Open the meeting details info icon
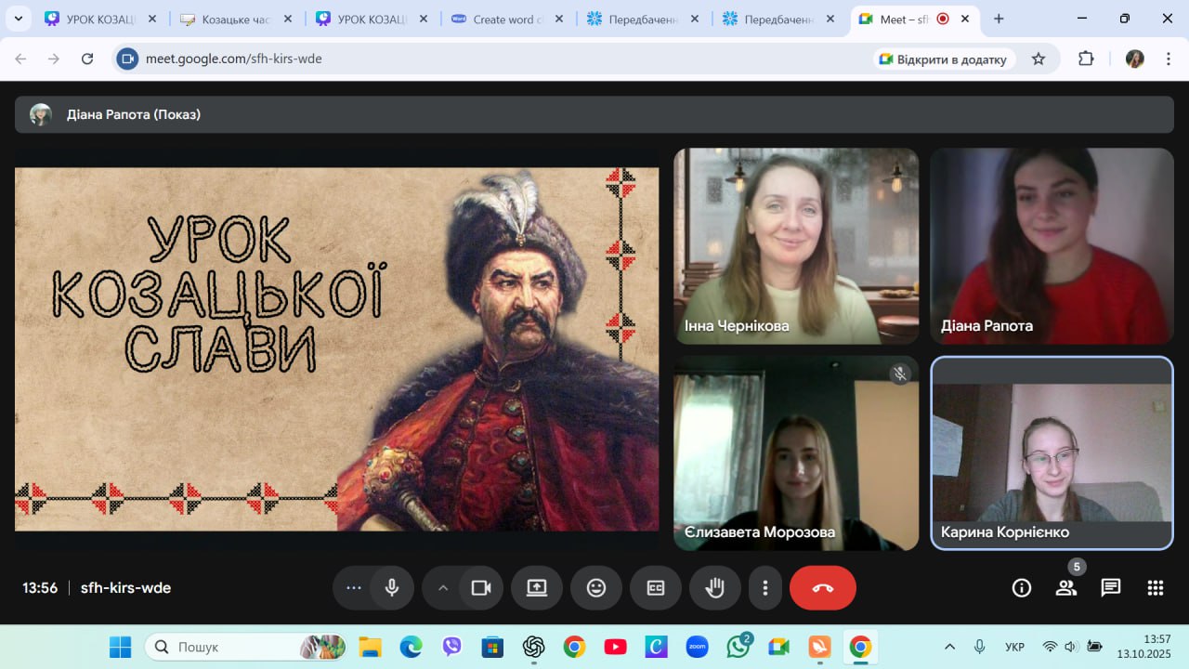Screen dimensions: 1189x669 point(1022,587)
